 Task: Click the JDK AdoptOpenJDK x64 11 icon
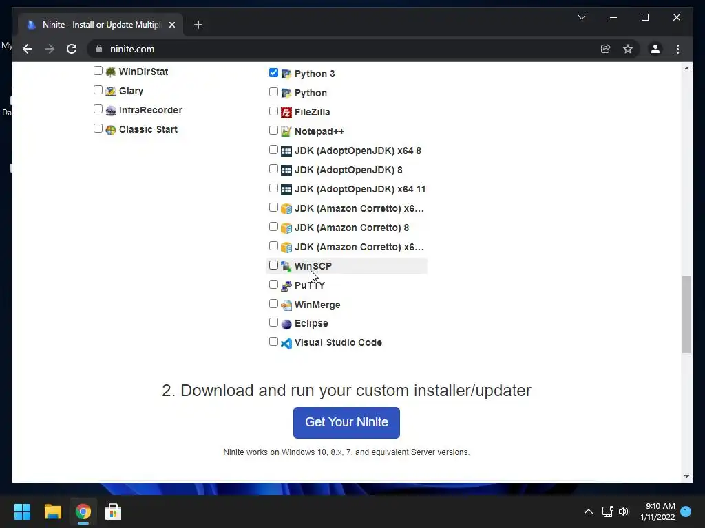(x=286, y=190)
